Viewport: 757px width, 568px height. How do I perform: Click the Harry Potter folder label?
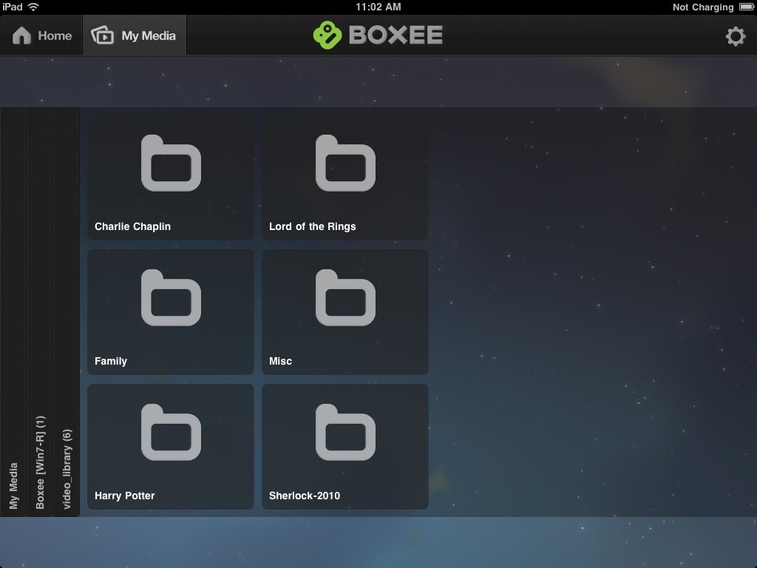coord(124,496)
